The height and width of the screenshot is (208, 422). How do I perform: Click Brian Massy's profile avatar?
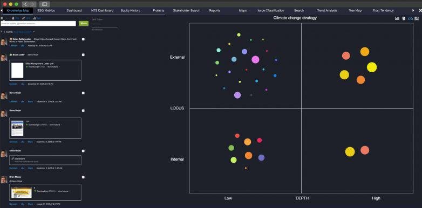coord(3,179)
